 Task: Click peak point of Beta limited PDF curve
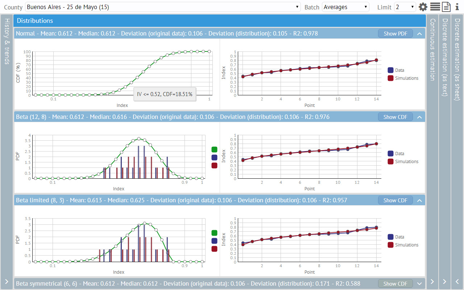pyautogui.click(x=145, y=223)
